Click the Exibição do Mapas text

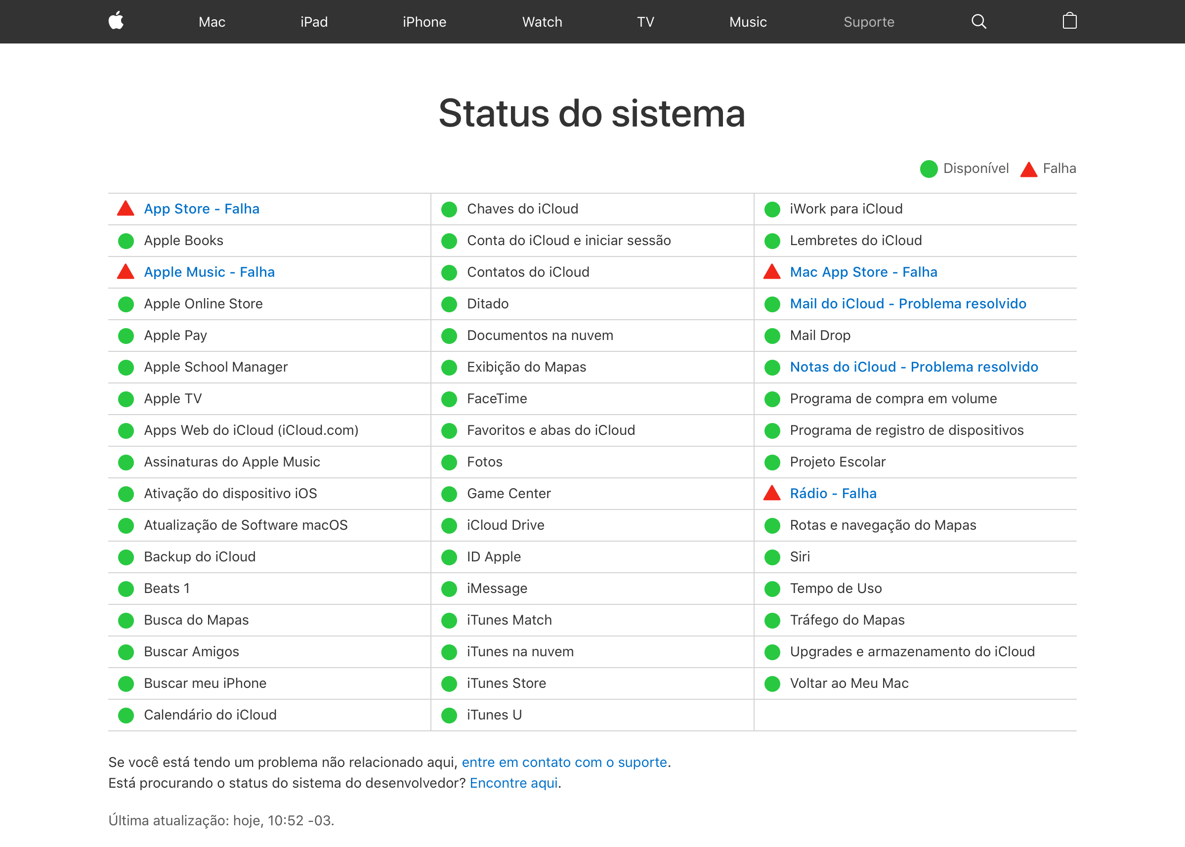(x=526, y=367)
